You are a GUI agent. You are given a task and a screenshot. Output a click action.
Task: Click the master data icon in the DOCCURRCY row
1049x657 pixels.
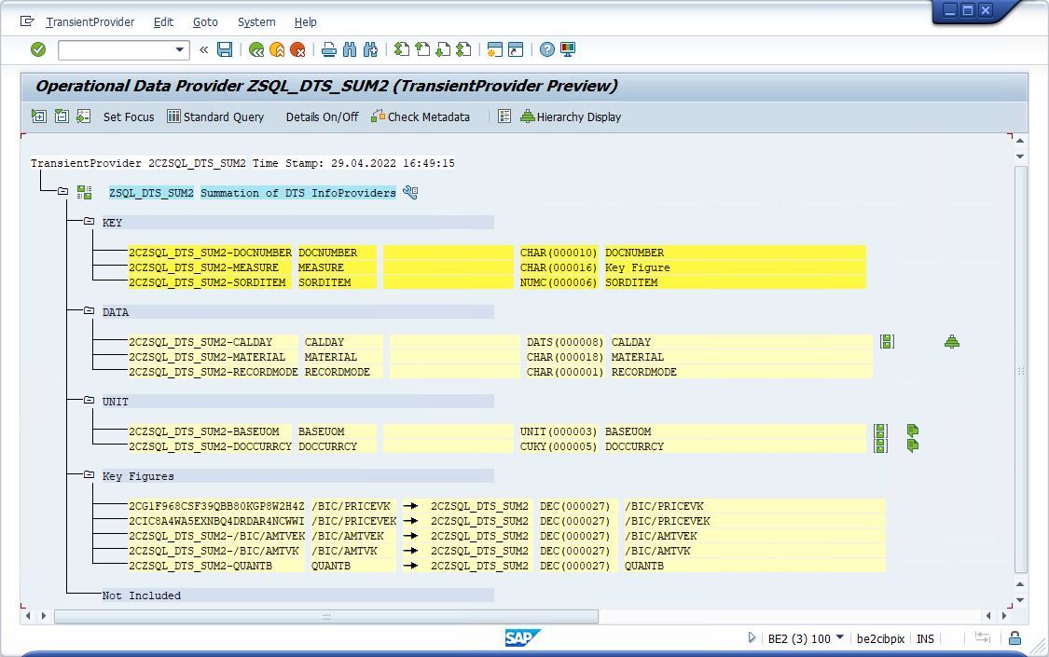point(880,445)
